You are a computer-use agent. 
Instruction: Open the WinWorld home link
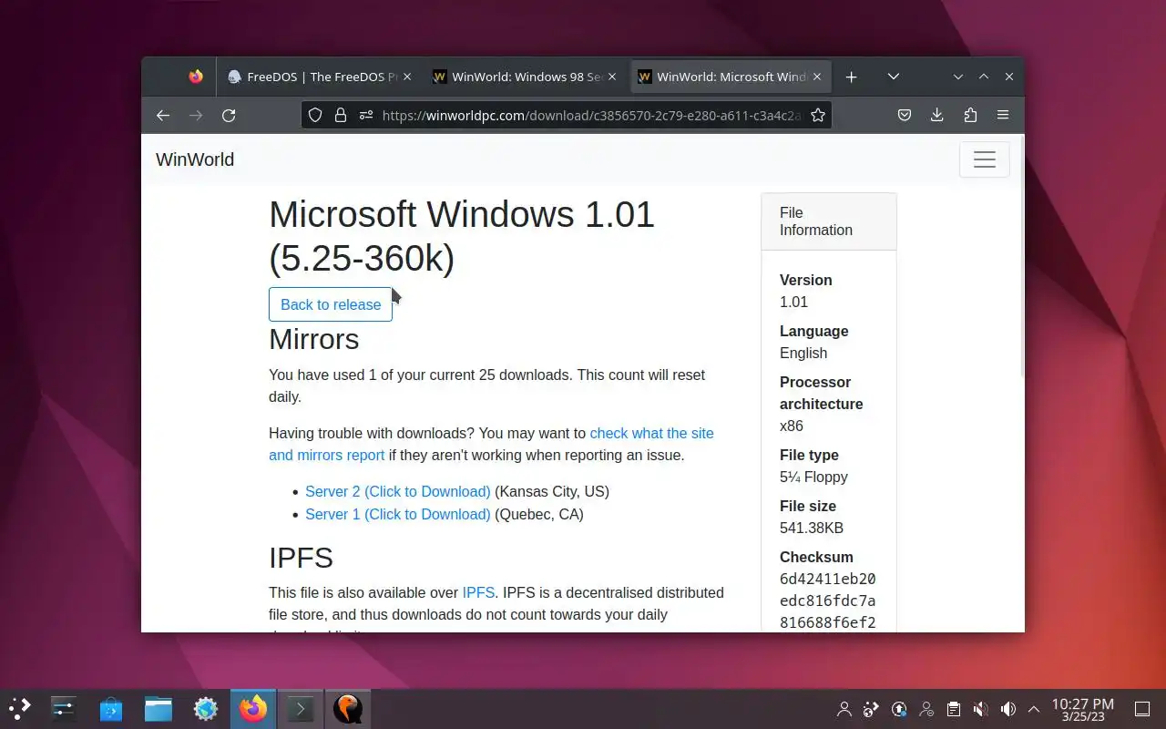195,159
